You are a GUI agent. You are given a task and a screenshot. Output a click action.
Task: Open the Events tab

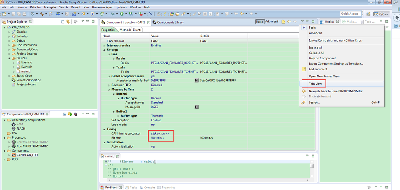click(x=137, y=30)
